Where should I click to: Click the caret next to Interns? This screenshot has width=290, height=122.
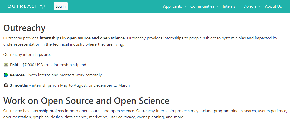(x=238, y=6)
